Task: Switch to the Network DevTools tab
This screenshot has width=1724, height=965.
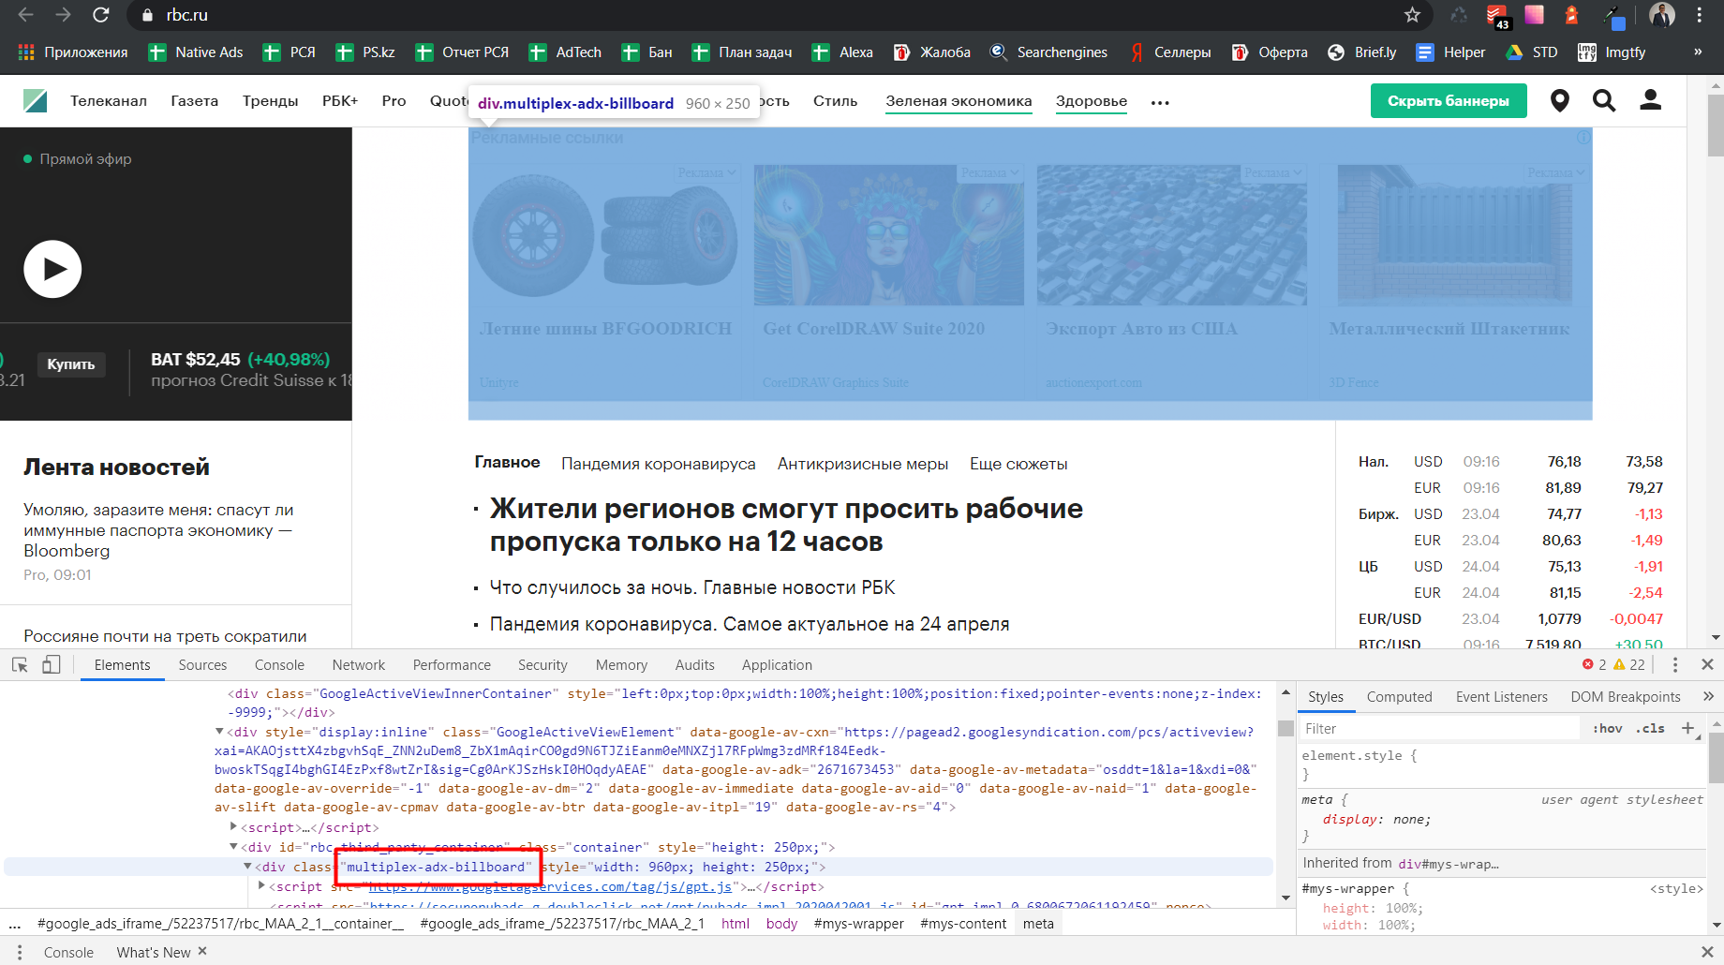Action: tap(359, 665)
